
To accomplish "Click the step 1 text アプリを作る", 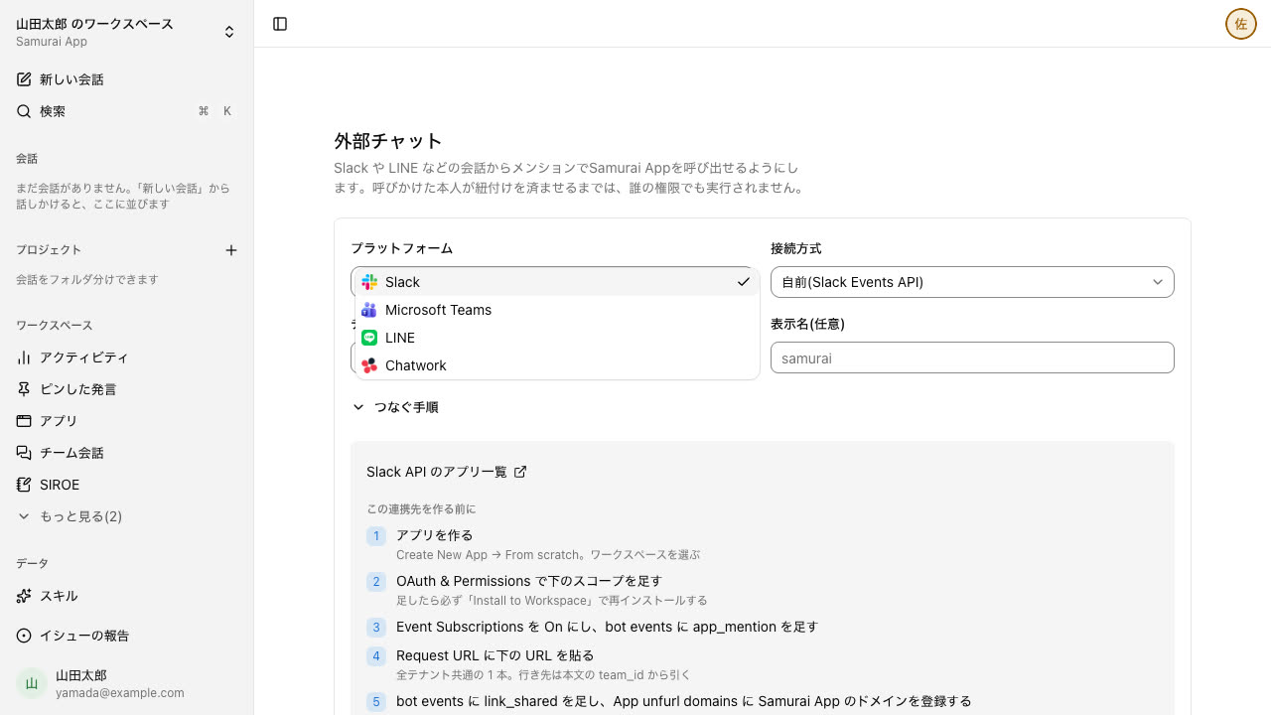I will pos(435,535).
